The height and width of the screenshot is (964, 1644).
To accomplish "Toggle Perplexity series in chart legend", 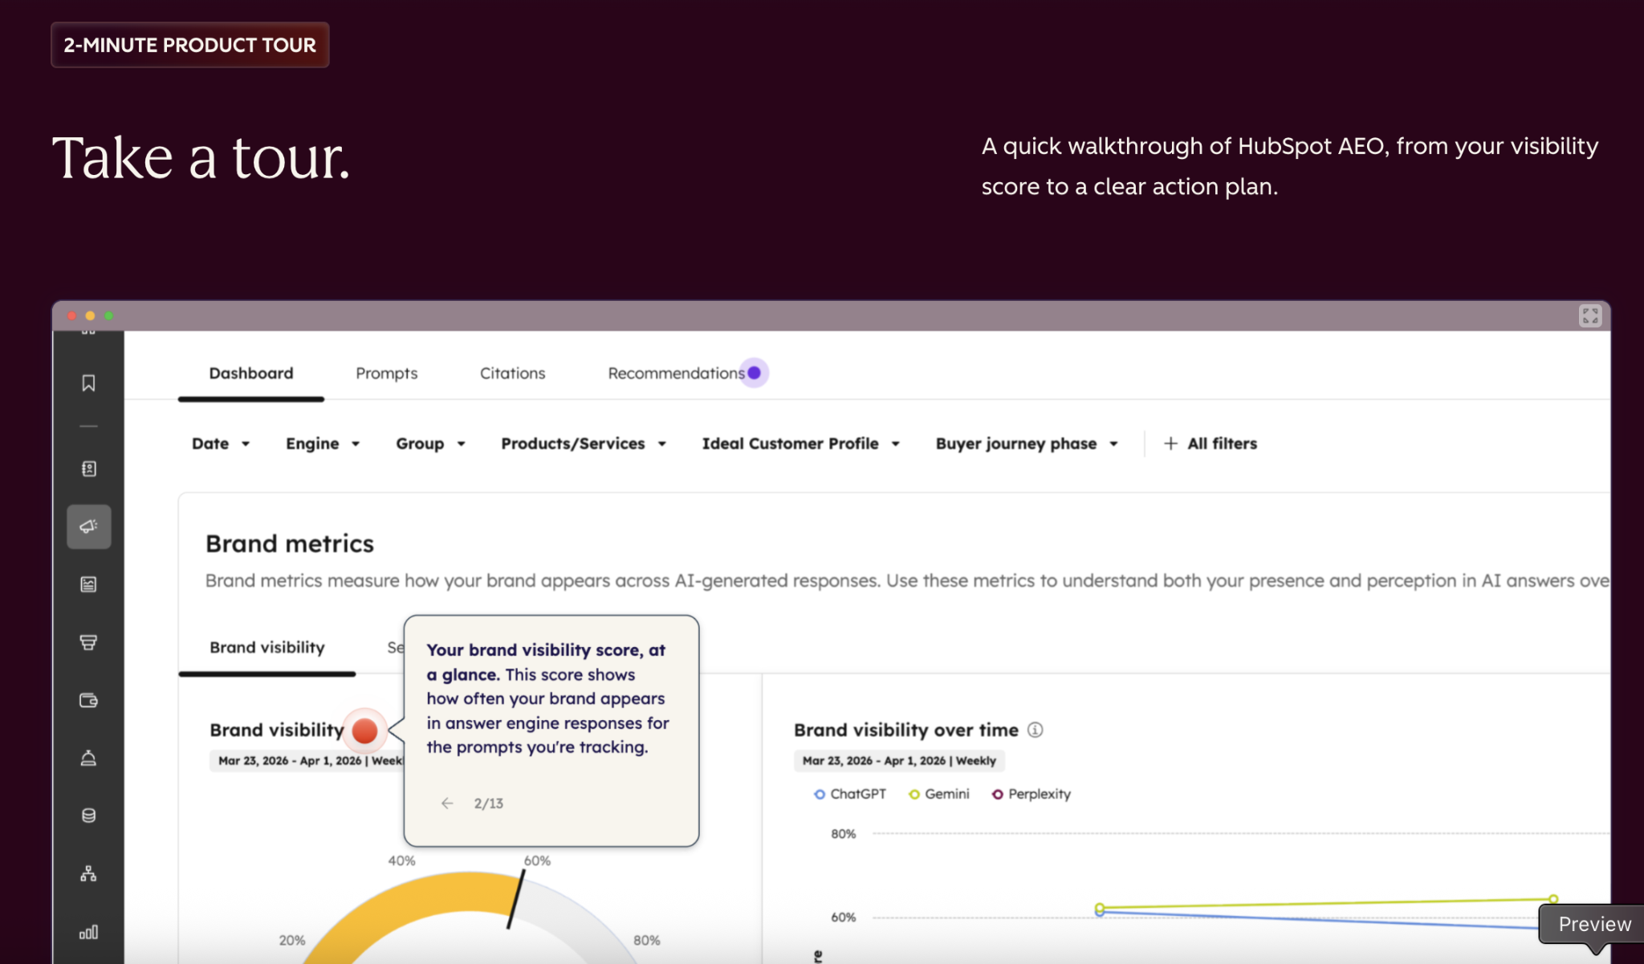I will [1031, 794].
